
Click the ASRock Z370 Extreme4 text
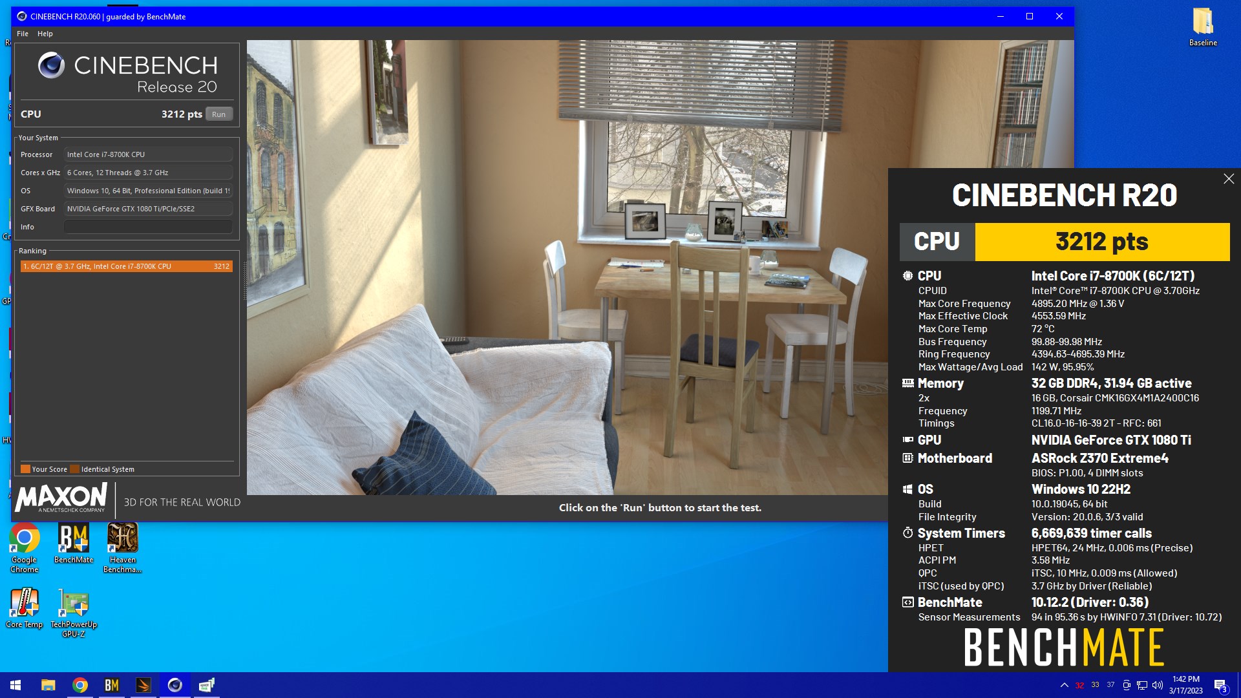pyautogui.click(x=1099, y=458)
